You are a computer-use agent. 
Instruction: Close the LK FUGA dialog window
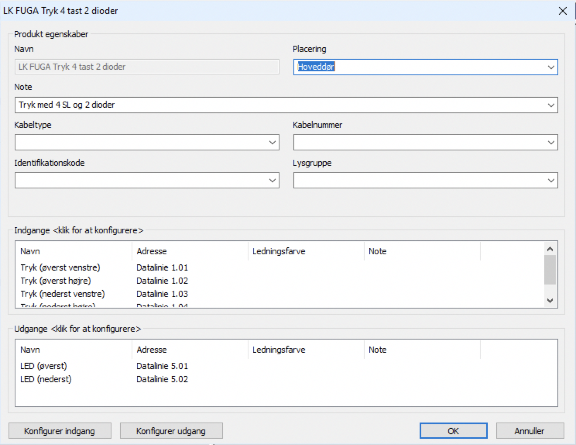(x=562, y=11)
